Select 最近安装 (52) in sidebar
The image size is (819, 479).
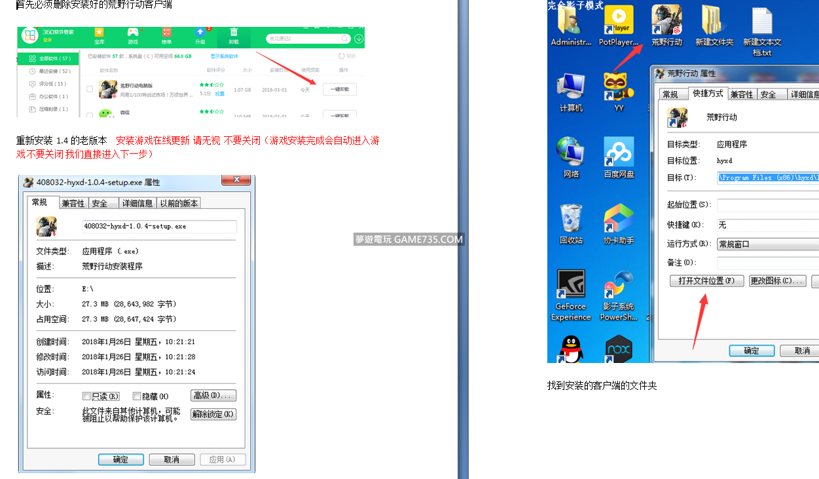[48, 71]
